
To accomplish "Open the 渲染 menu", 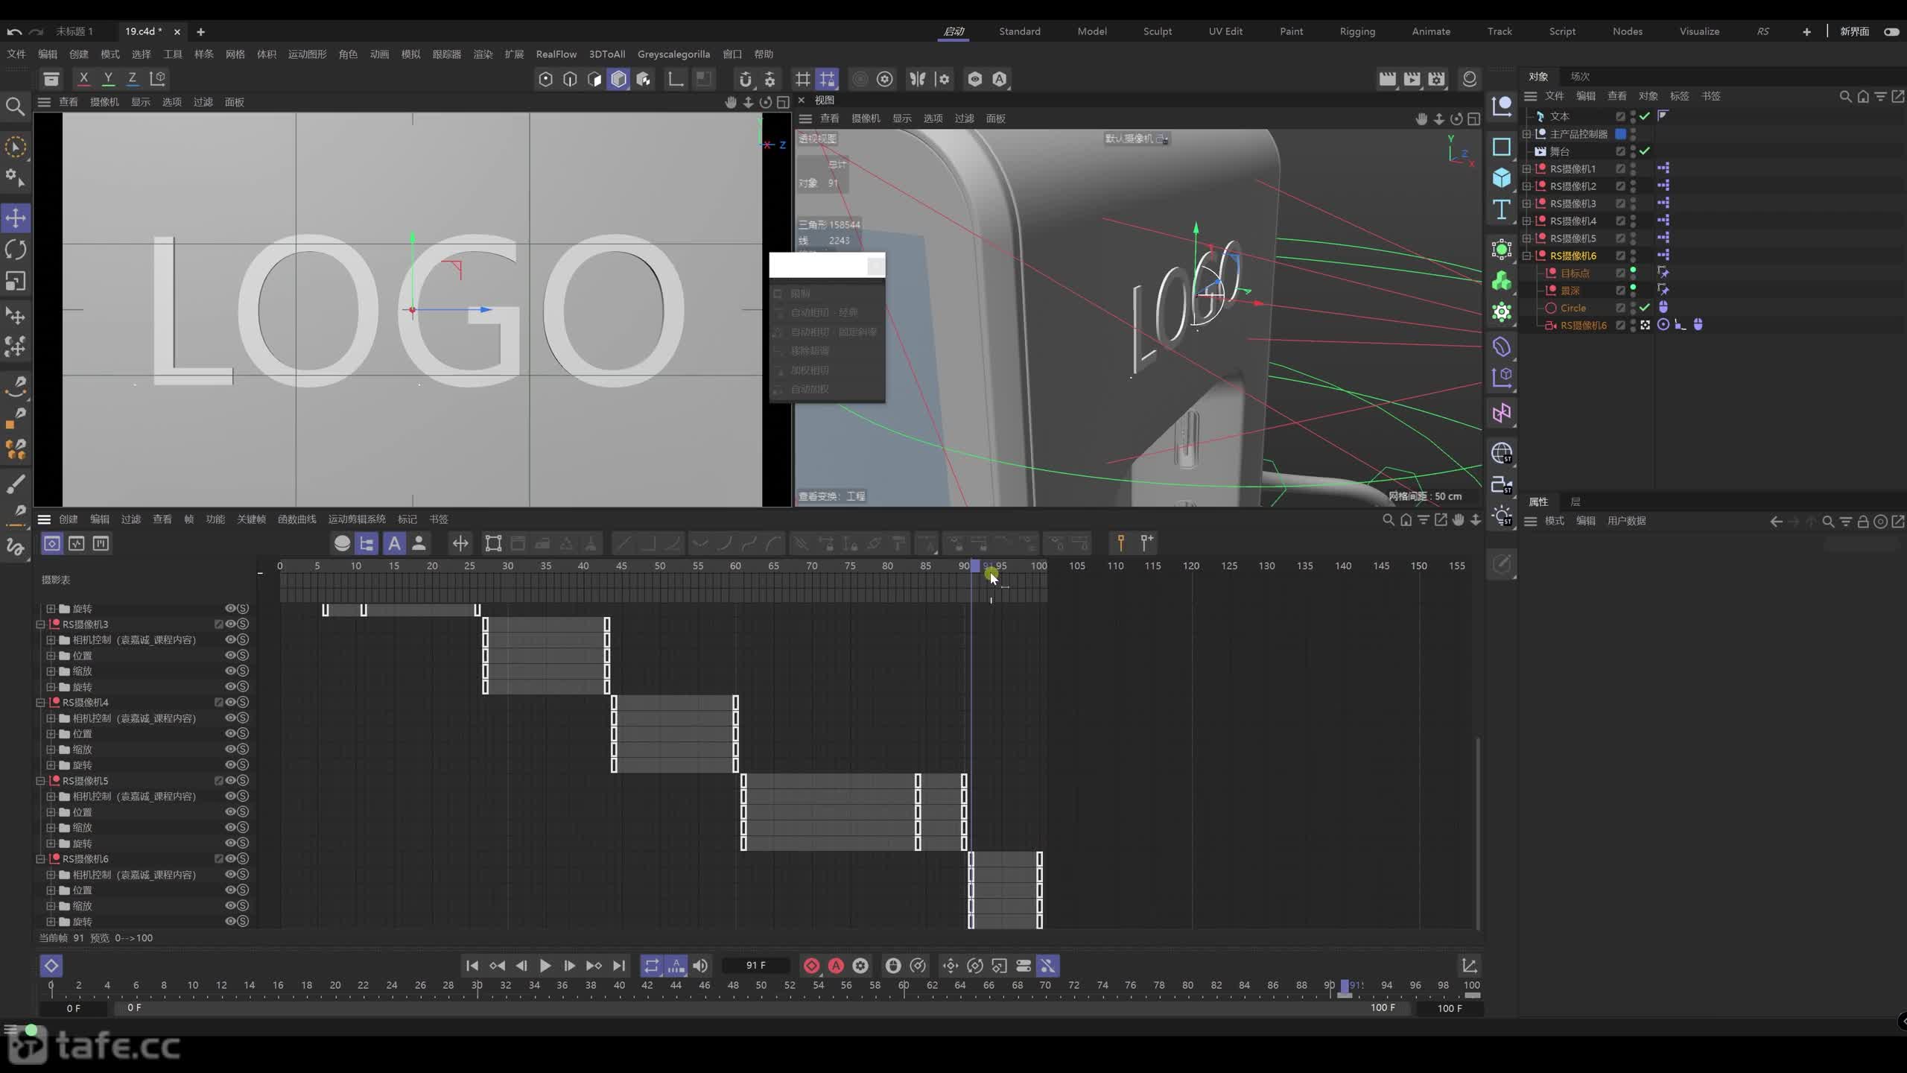I will (483, 54).
